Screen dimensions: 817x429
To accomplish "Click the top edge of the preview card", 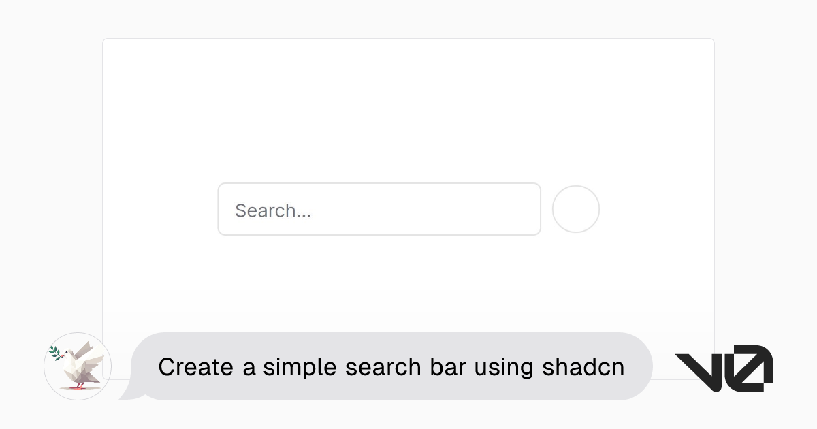I will 408,39.
